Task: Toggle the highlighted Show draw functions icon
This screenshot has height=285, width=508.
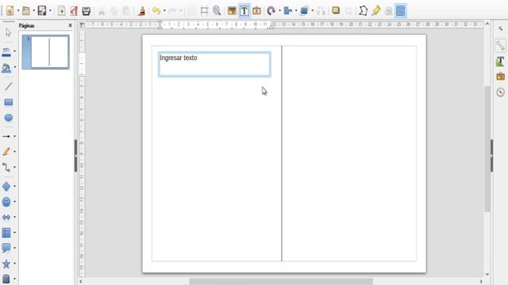Action: click(x=401, y=10)
